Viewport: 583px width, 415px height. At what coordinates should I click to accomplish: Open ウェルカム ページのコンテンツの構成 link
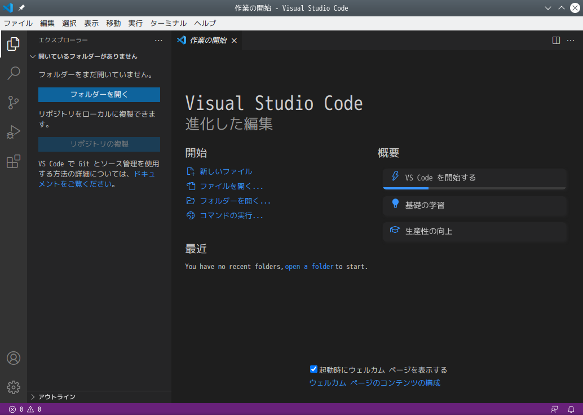click(x=375, y=383)
